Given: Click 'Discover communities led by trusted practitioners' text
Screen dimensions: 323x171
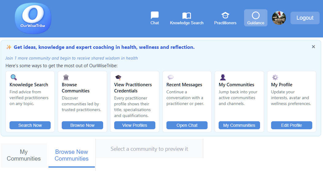Looking at the screenshot, I should point(82,104).
